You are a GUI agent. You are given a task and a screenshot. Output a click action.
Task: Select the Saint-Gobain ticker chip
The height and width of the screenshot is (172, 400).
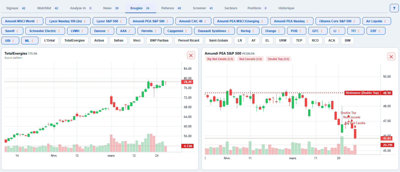(x=218, y=41)
